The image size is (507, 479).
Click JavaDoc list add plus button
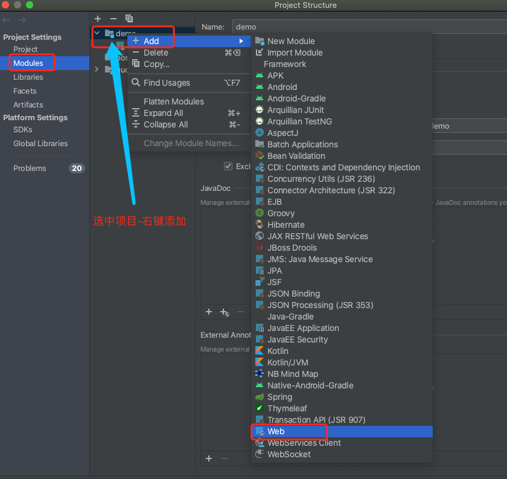click(209, 312)
